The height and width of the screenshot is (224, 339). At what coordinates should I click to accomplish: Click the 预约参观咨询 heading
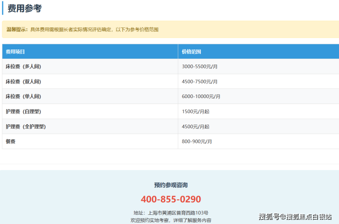pyautogui.click(x=171, y=185)
